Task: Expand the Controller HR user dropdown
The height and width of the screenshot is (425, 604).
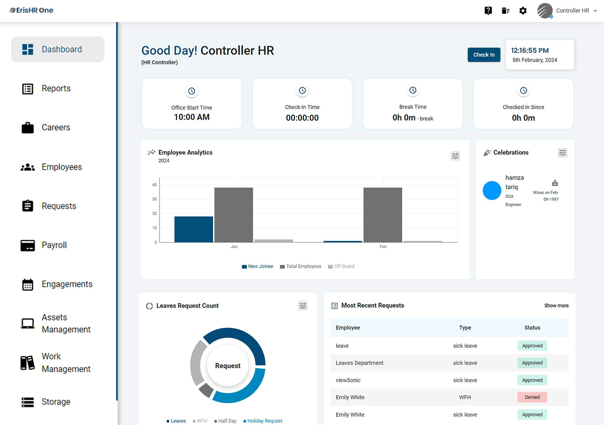Action: pos(595,11)
